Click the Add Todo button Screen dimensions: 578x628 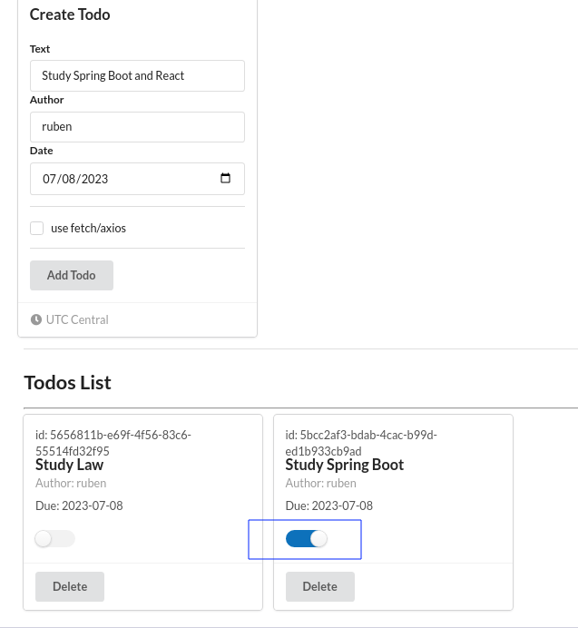72,275
